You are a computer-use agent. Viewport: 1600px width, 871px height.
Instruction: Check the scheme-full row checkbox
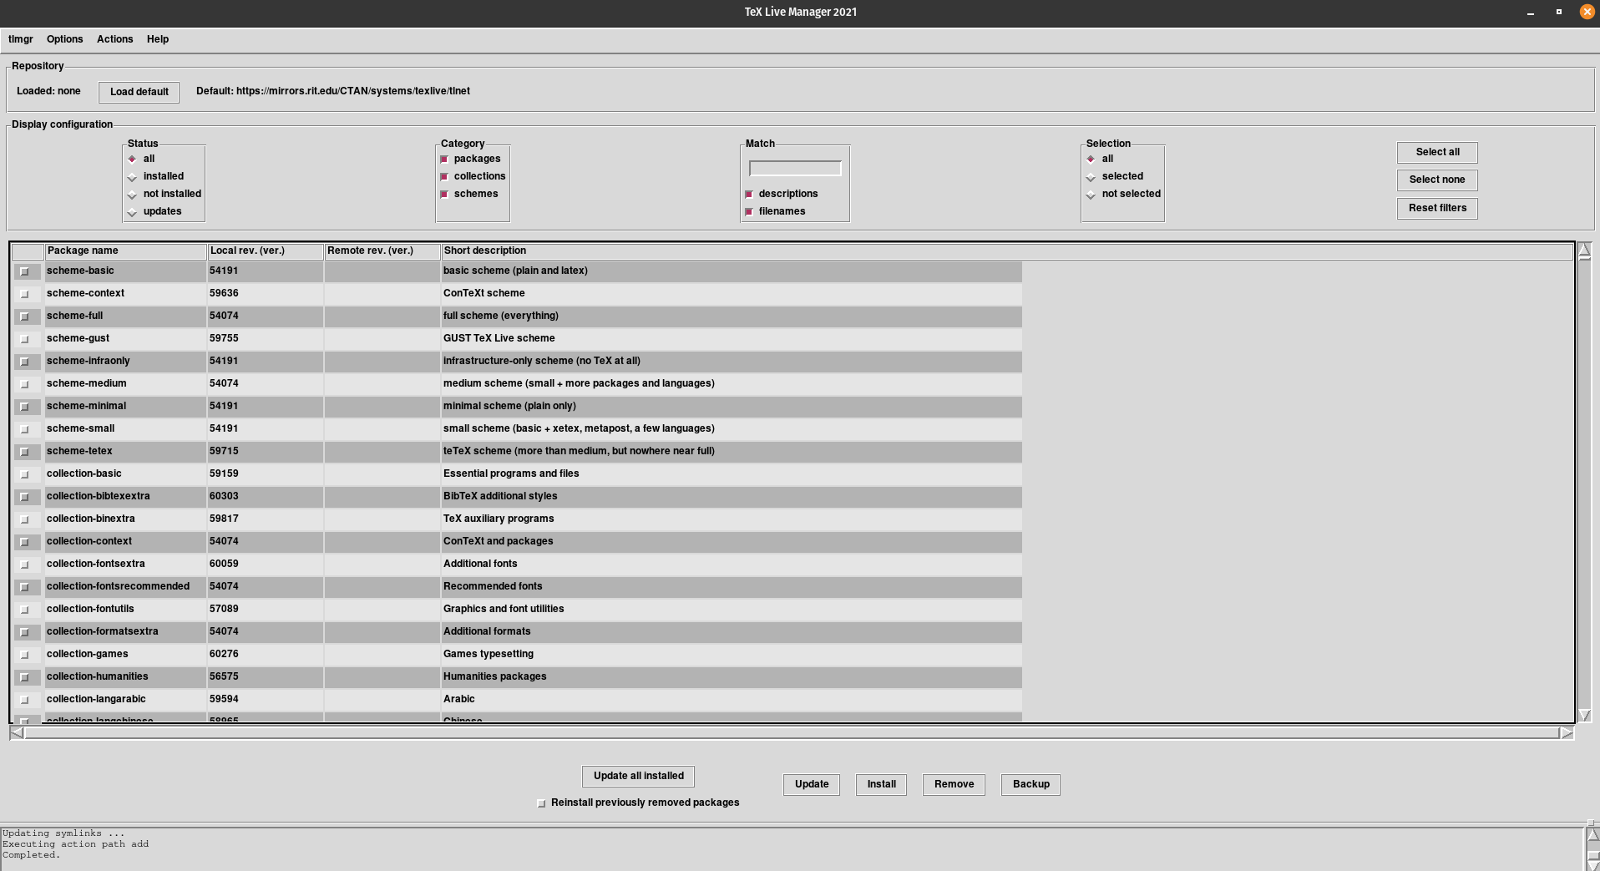(x=24, y=316)
